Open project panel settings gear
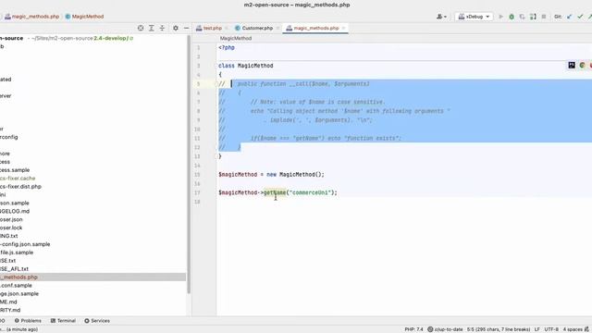The height and width of the screenshot is (333, 592). (176, 28)
